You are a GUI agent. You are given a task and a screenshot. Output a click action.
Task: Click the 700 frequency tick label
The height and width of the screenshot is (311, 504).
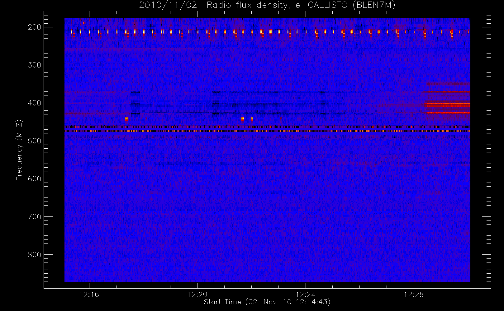click(34, 217)
